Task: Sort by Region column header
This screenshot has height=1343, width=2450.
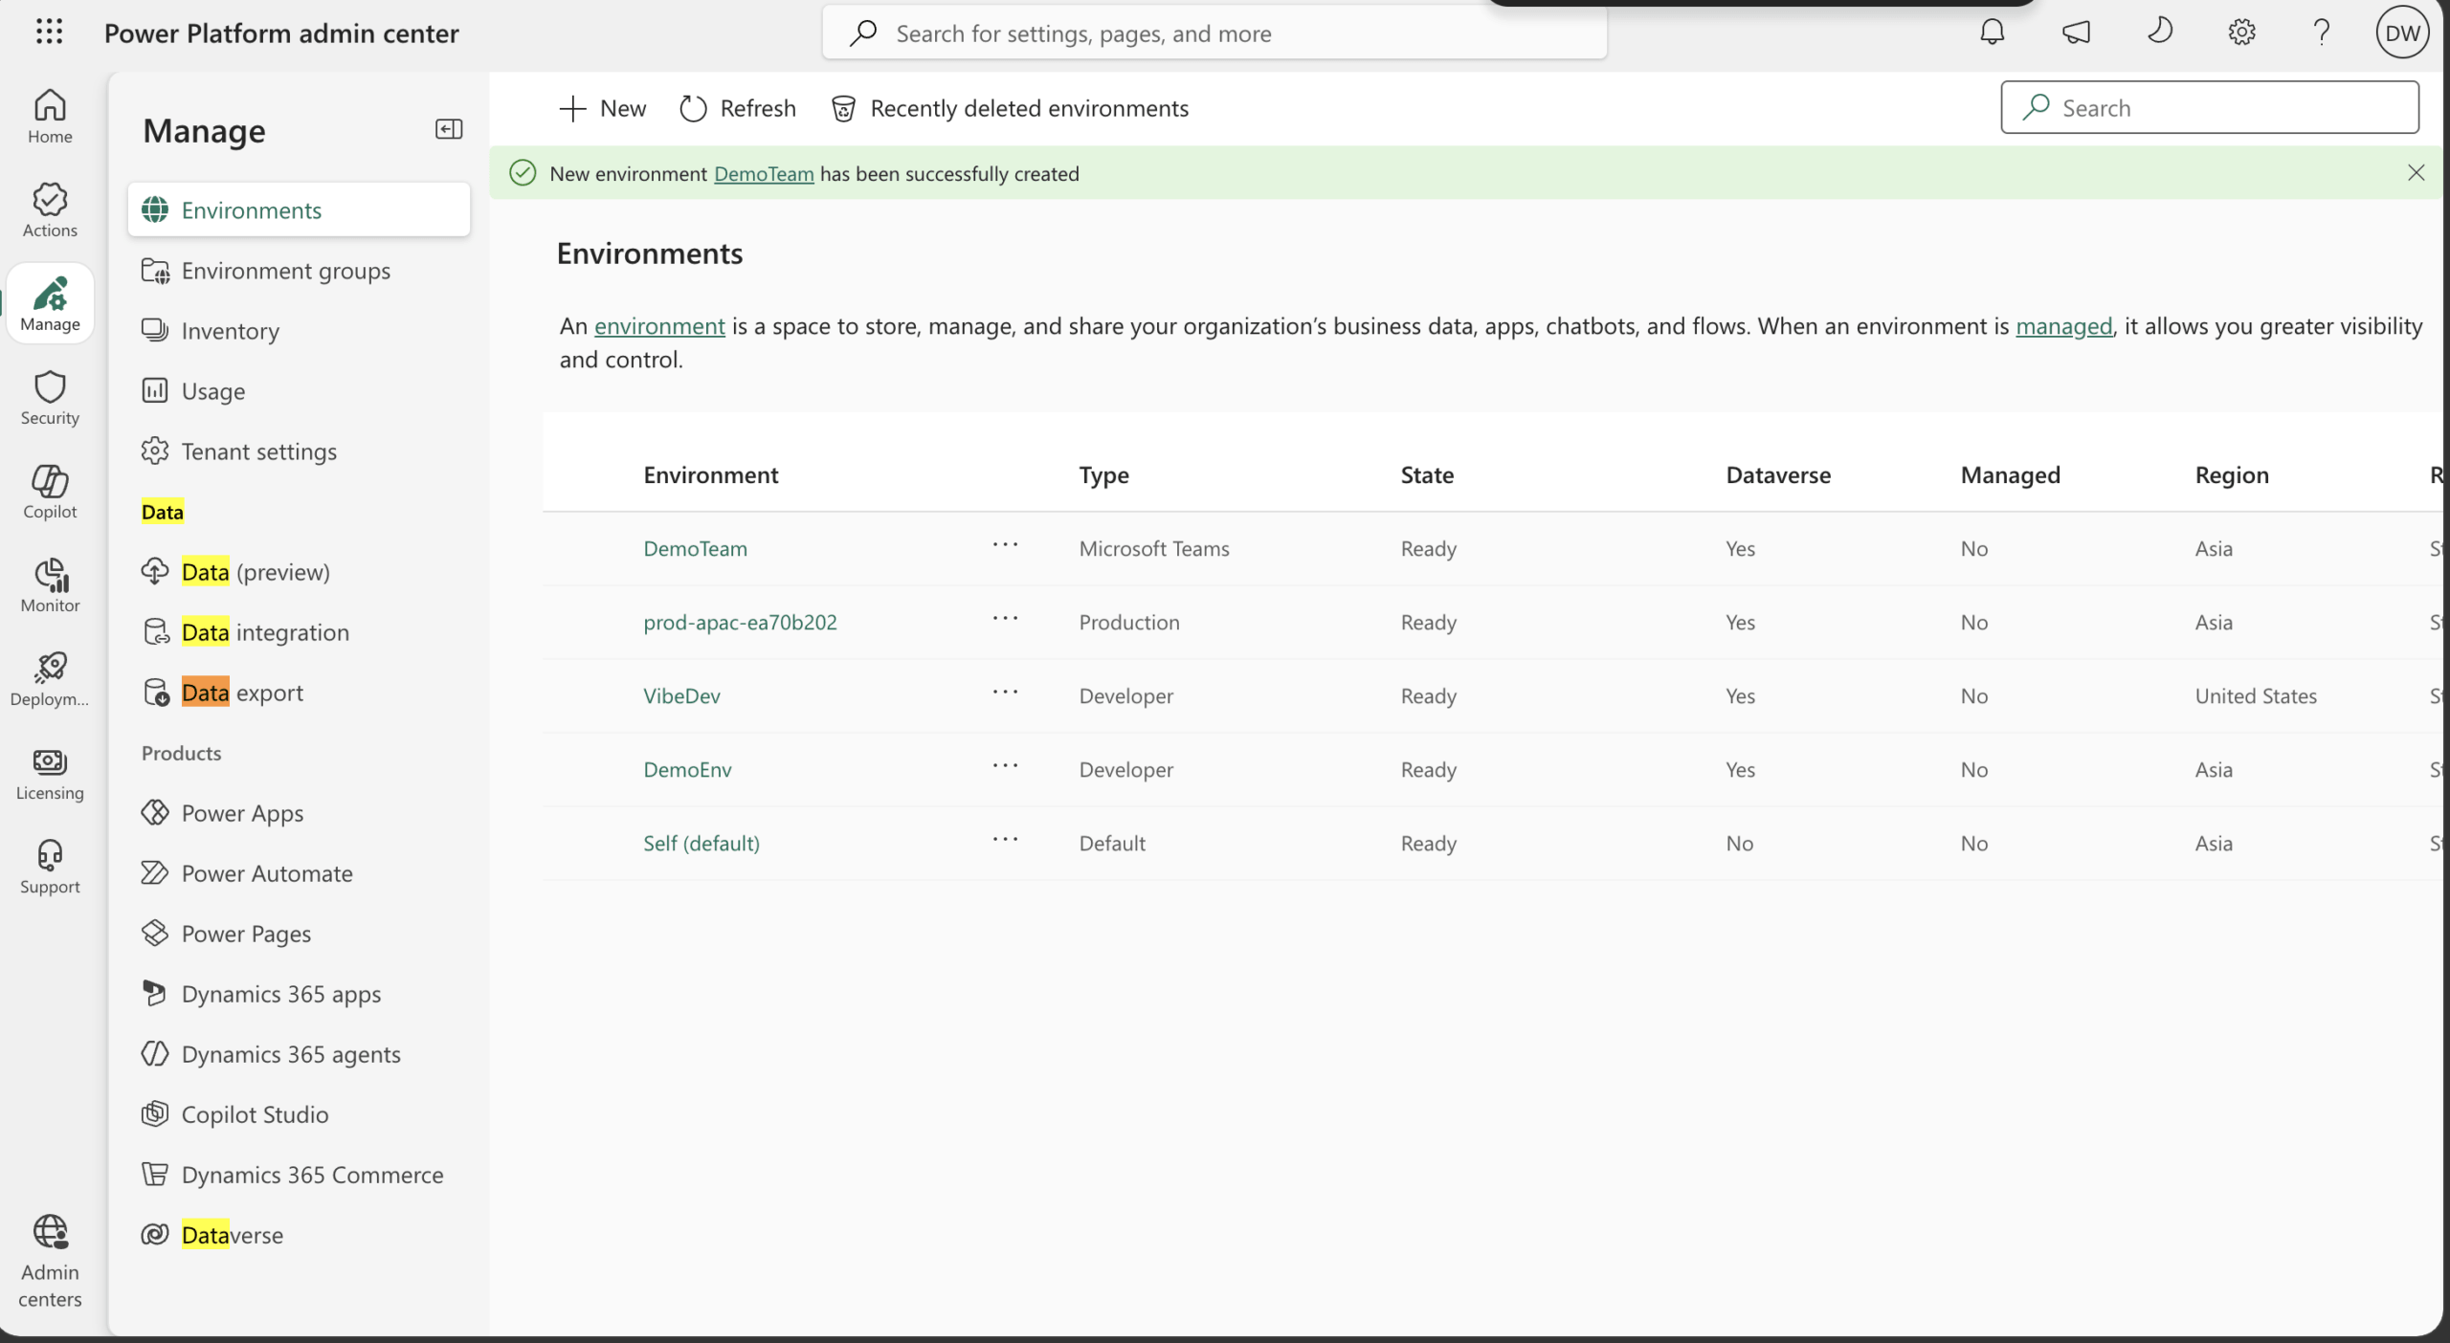Action: pyautogui.click(x=2232, y=474)
